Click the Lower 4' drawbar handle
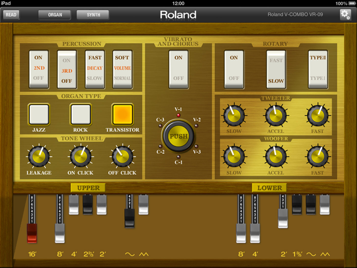Image resolution: width=357 pixels, height=268 pixels. click(255, 233)
